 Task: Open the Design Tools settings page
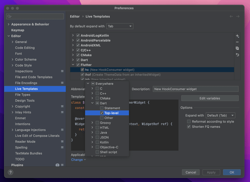click(25, 101)
